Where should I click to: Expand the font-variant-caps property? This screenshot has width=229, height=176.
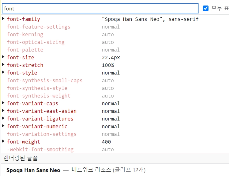coord(3,103)
